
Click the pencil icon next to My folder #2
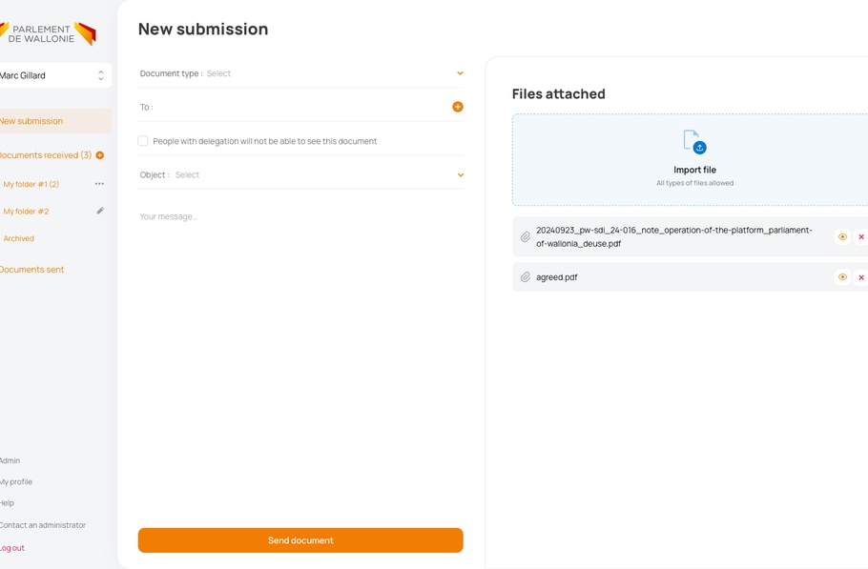click(100, 211)
